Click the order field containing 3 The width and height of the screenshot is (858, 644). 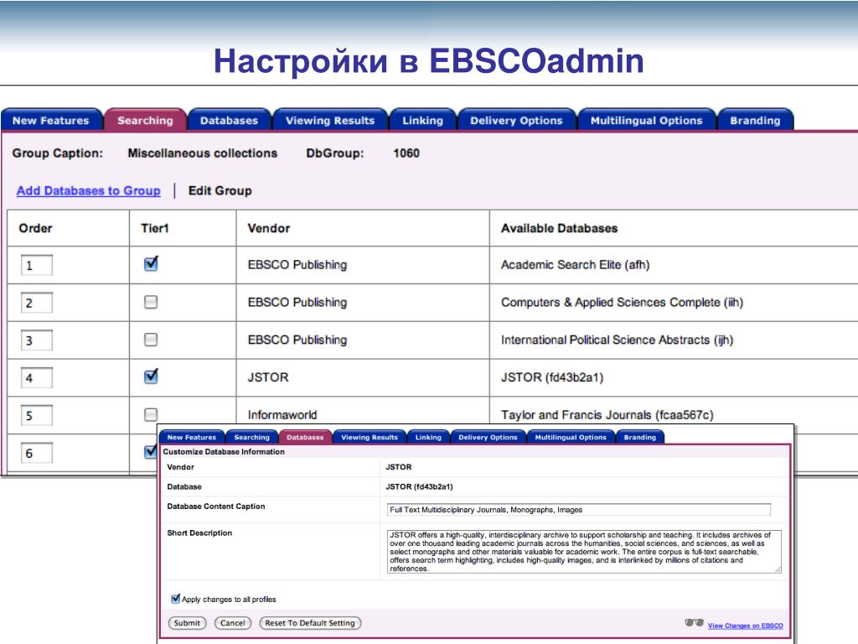[36, 340]
